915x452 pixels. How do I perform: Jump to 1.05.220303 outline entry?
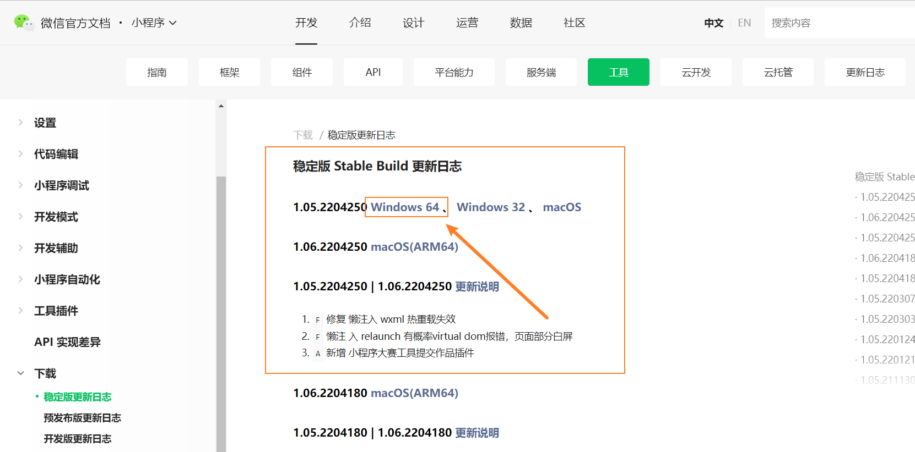(887, 319)
